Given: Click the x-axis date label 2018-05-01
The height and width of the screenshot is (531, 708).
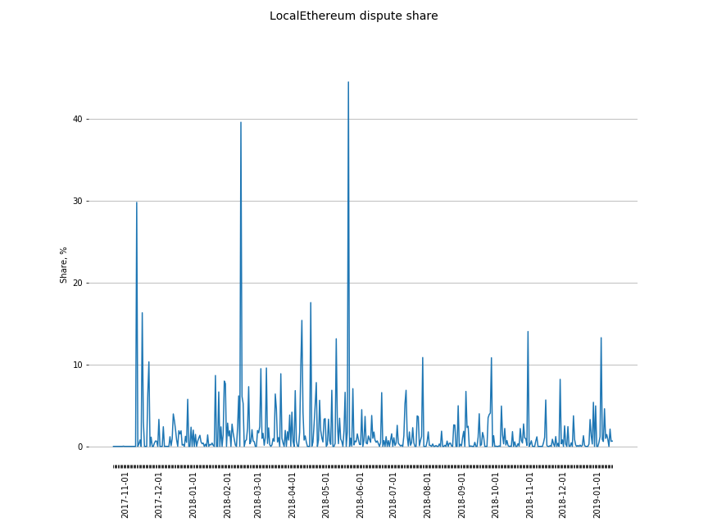Looking at the screenshot, I should tap(325, 495).
